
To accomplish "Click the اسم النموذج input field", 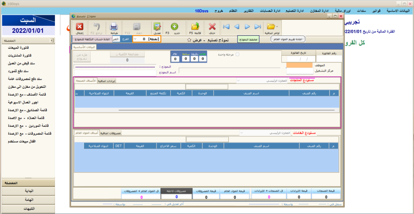I will [115, 73].
